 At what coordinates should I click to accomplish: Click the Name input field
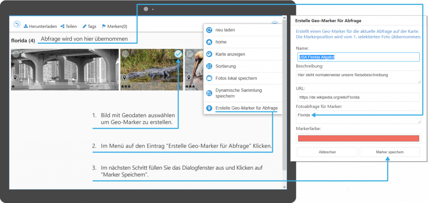click(359, 57)
